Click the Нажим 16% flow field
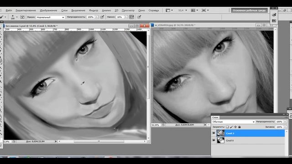Screen dimensions: 292x164 click(x=120, y=17)
